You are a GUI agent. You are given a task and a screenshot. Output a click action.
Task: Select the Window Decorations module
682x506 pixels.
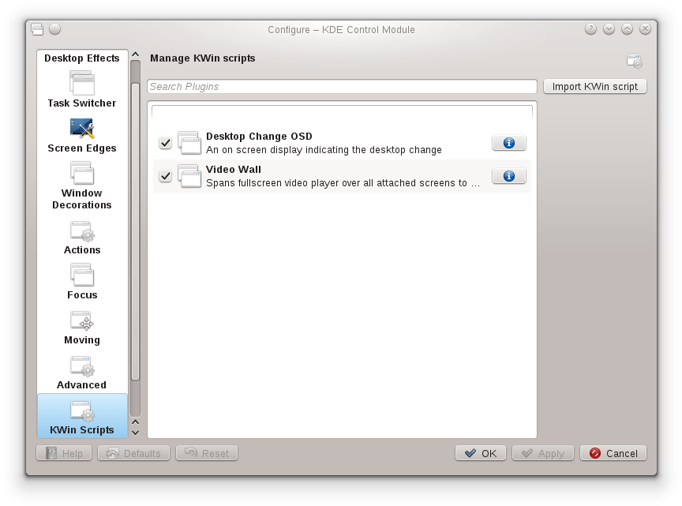[82, 186]
